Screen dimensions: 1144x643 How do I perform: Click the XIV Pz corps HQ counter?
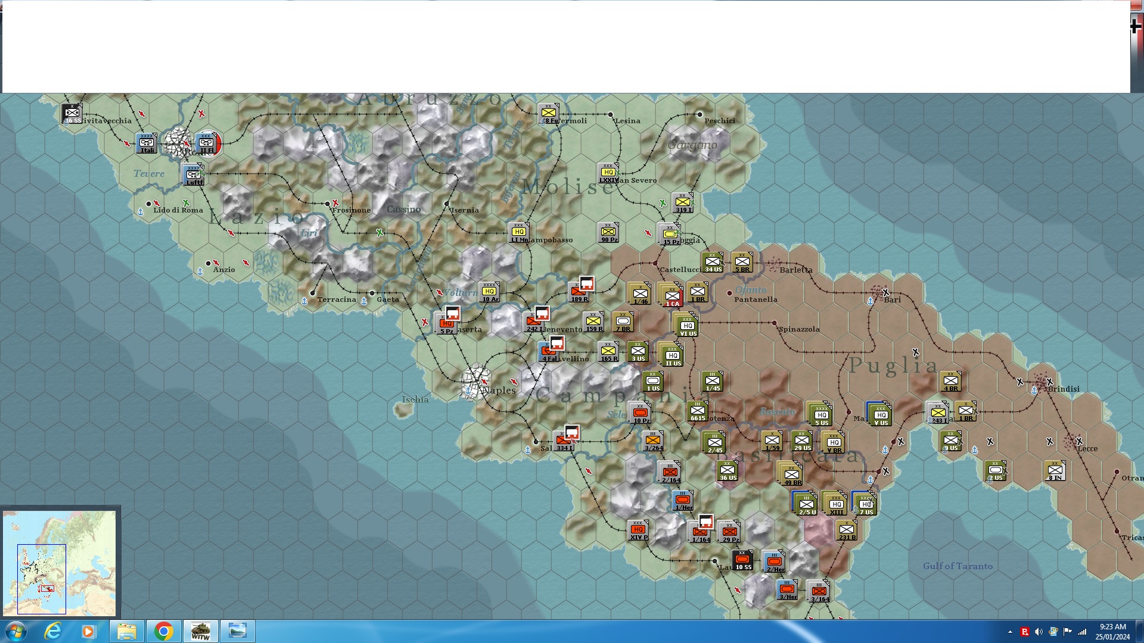point(638,530)
